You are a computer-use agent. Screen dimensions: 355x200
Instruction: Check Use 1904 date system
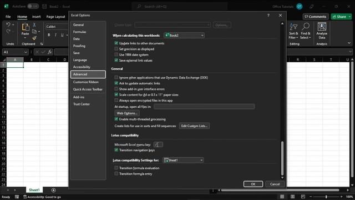click(x=116, y=54)
